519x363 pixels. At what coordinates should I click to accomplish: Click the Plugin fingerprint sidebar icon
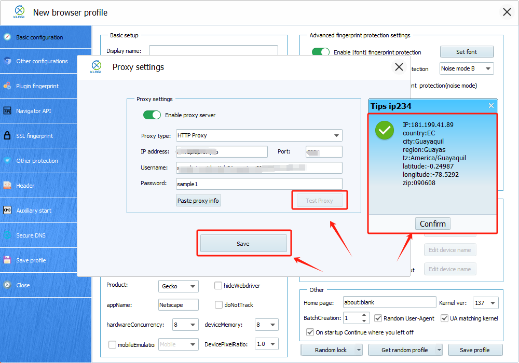[7, 86]
